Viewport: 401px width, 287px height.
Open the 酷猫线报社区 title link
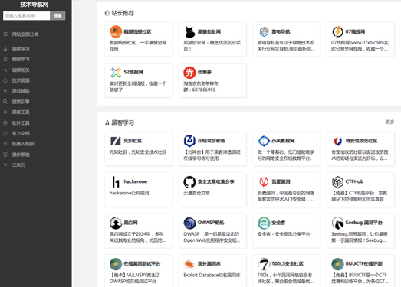click(137, 31)
